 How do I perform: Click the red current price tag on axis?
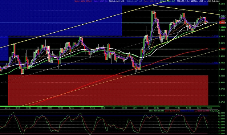[x=222, y=23]
